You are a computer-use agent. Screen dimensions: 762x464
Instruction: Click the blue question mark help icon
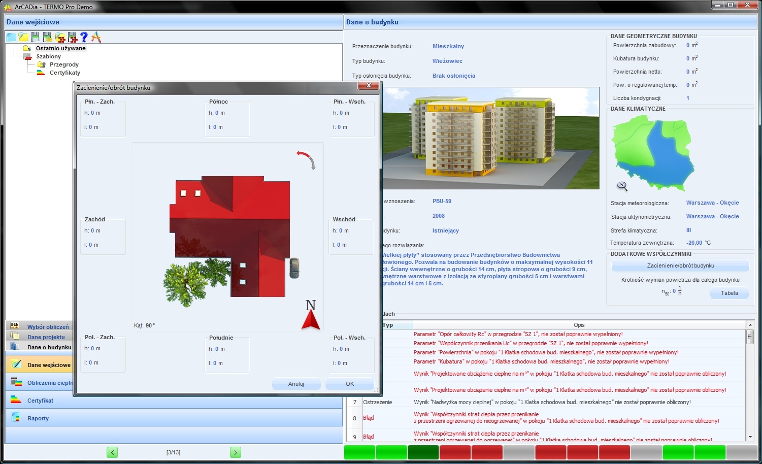pos(84,37)
